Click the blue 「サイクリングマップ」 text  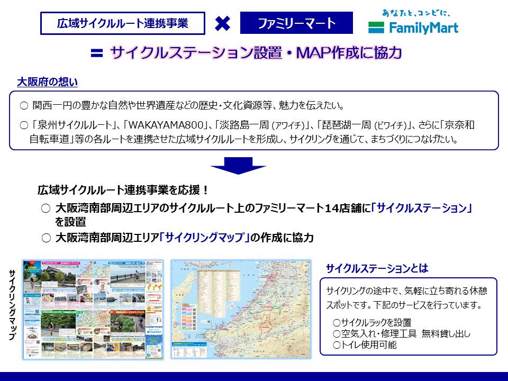pos(204,238)
